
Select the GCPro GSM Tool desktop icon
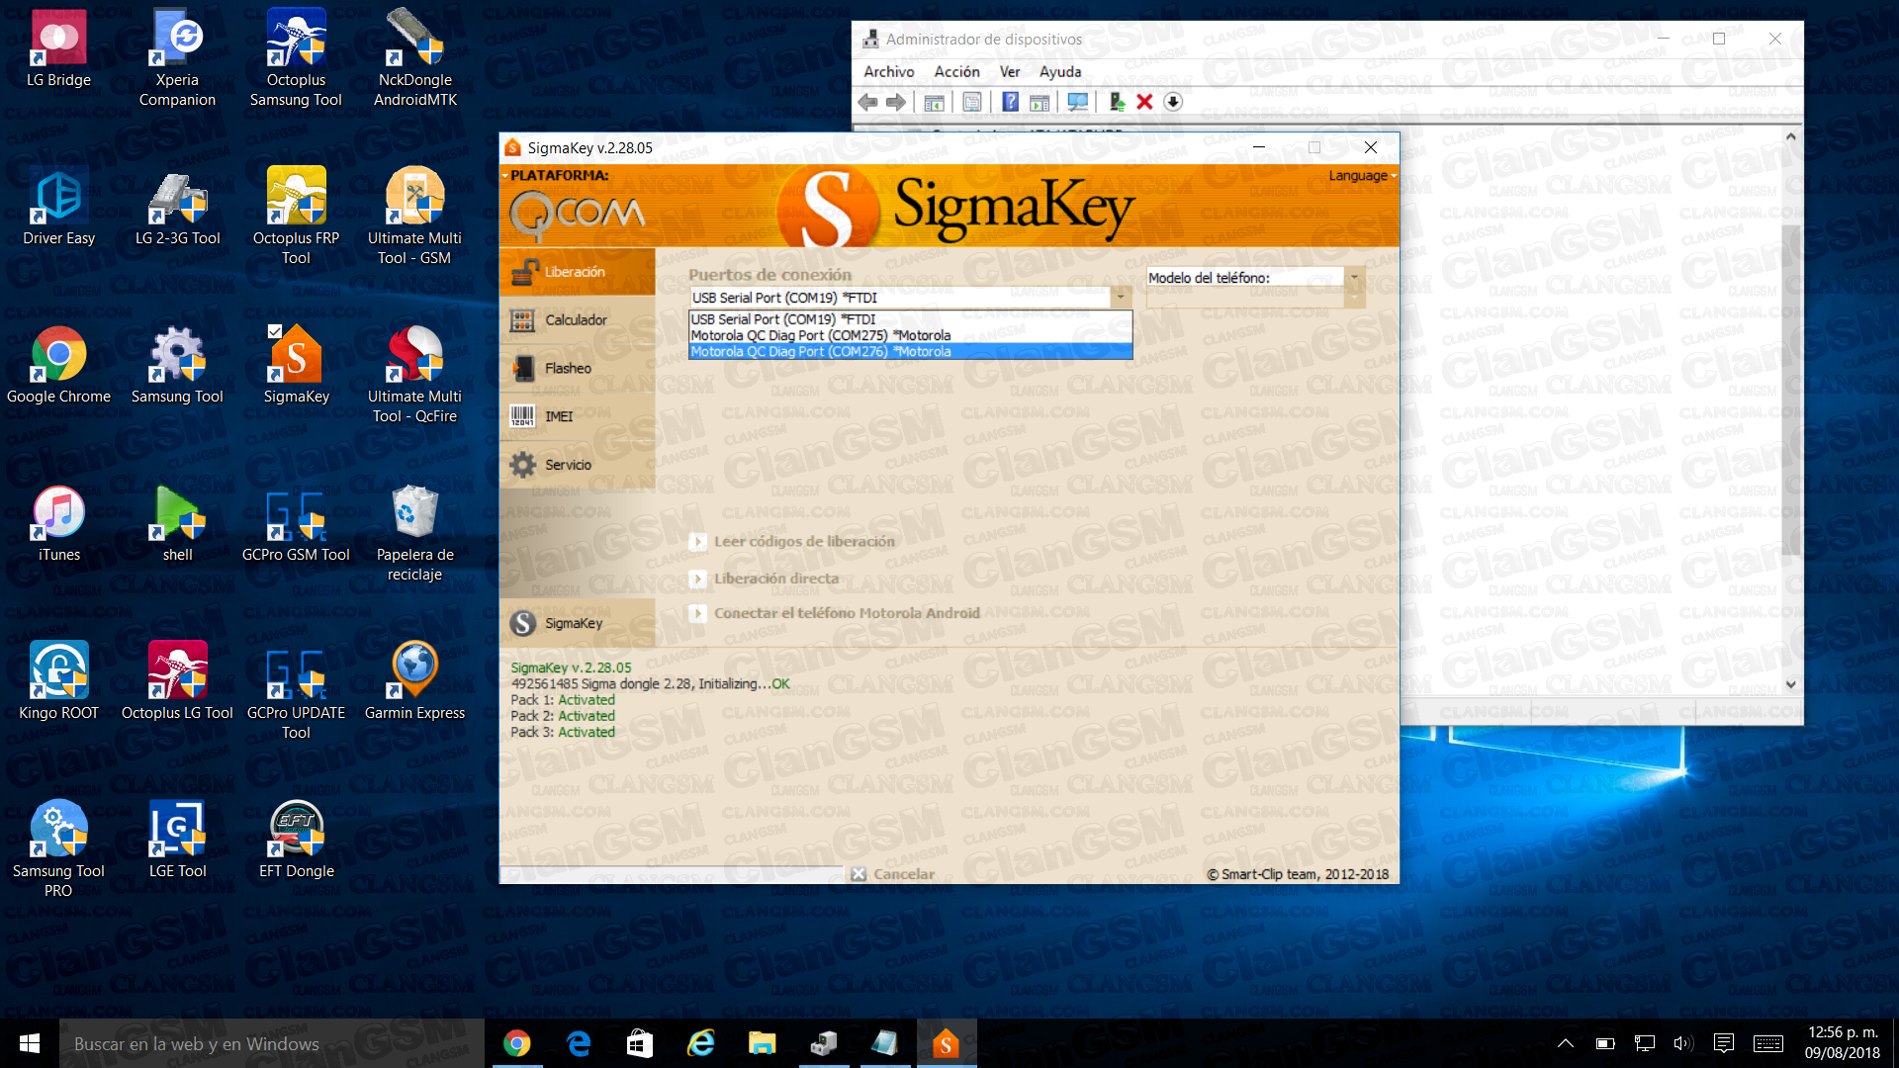coord(296,524)
